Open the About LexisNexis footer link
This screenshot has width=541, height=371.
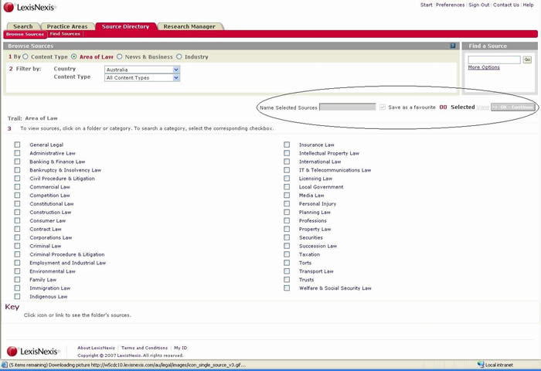(x=97, y=348)
